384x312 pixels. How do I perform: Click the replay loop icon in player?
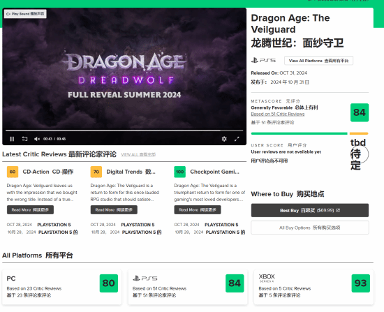click(x=24, y=139)
